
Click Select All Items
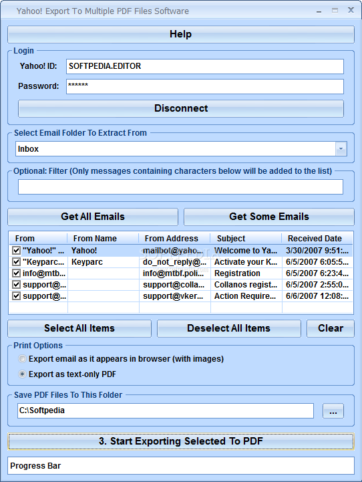pyautogui.click(x=79, y=328)
